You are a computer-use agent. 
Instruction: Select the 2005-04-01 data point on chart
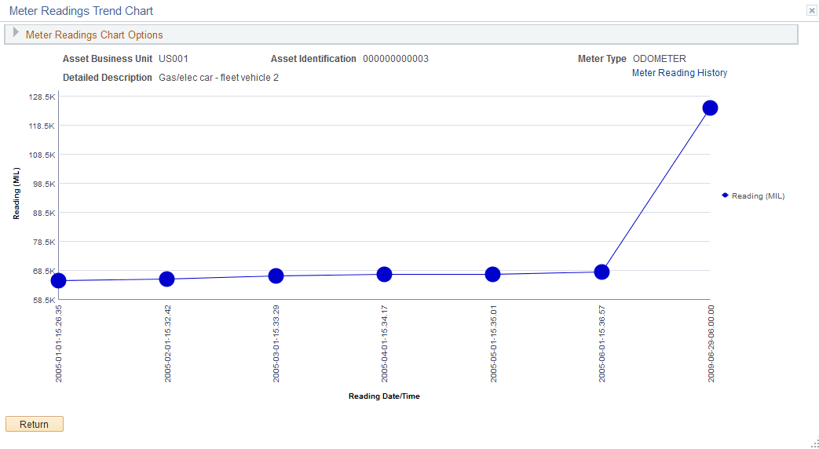(385, 274)
